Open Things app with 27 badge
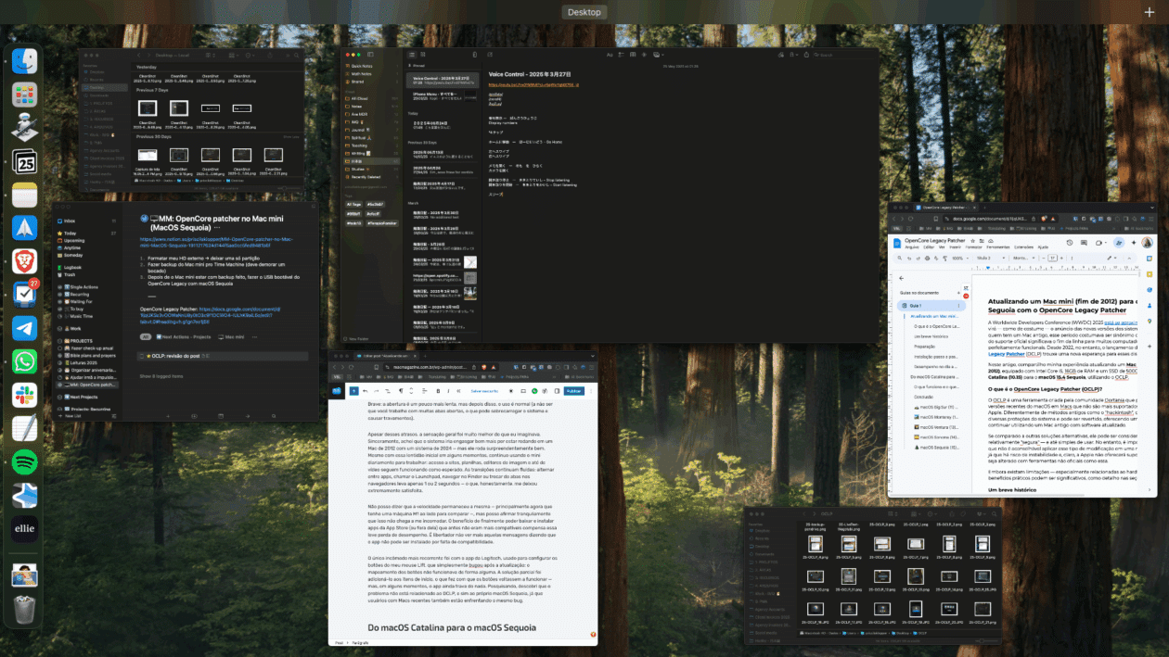This screenshot has height=657, width=1169. click(24, 294)
